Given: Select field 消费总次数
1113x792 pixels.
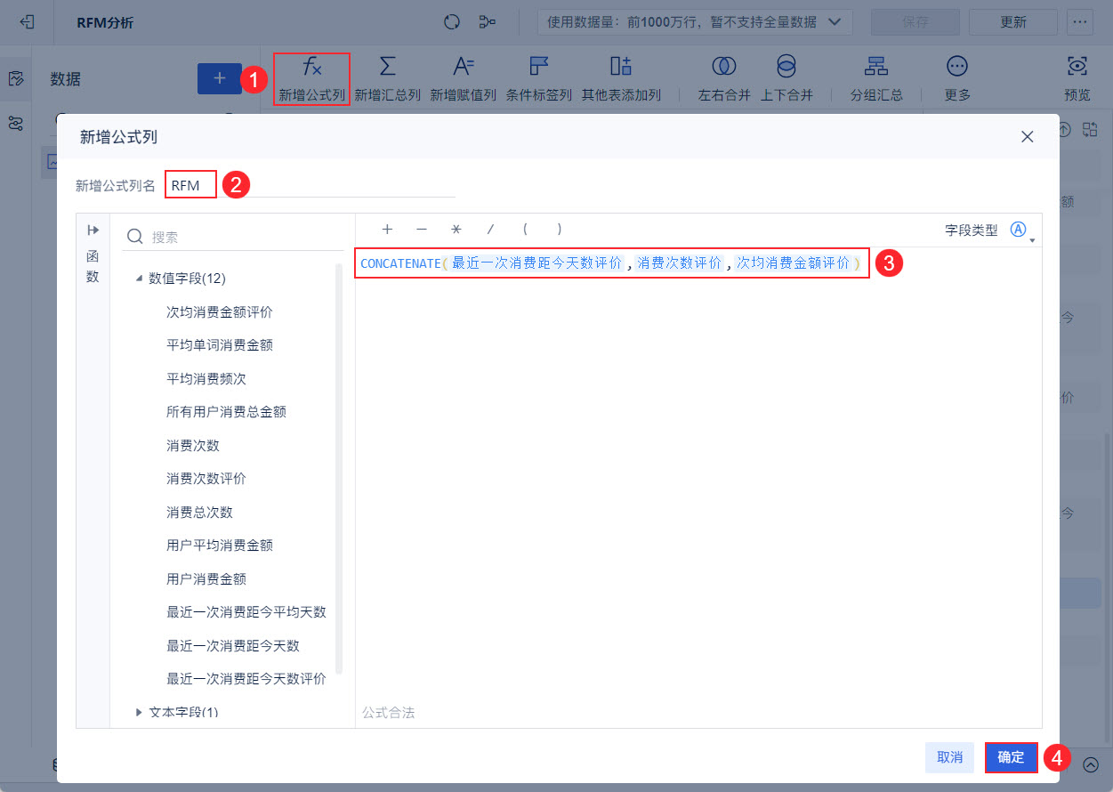Looking at the screenshot, I should (199, 513).
